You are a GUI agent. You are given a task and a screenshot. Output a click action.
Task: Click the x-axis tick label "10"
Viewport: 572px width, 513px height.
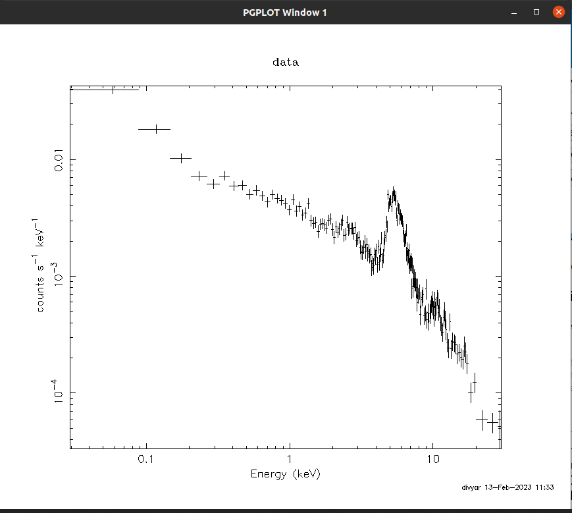pos(433,459)
